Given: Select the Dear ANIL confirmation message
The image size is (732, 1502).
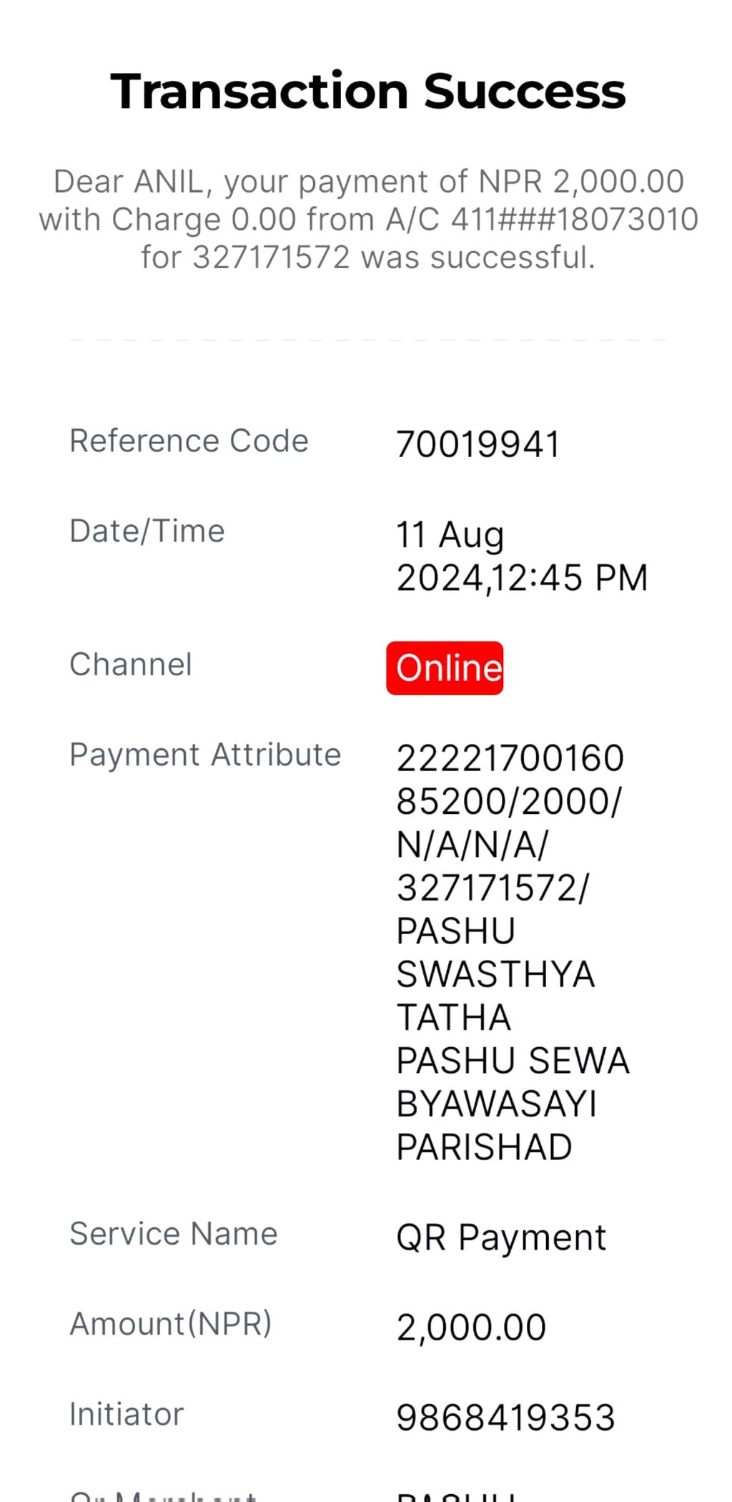Looking at the screenshot, I should (x=368, y=220).
